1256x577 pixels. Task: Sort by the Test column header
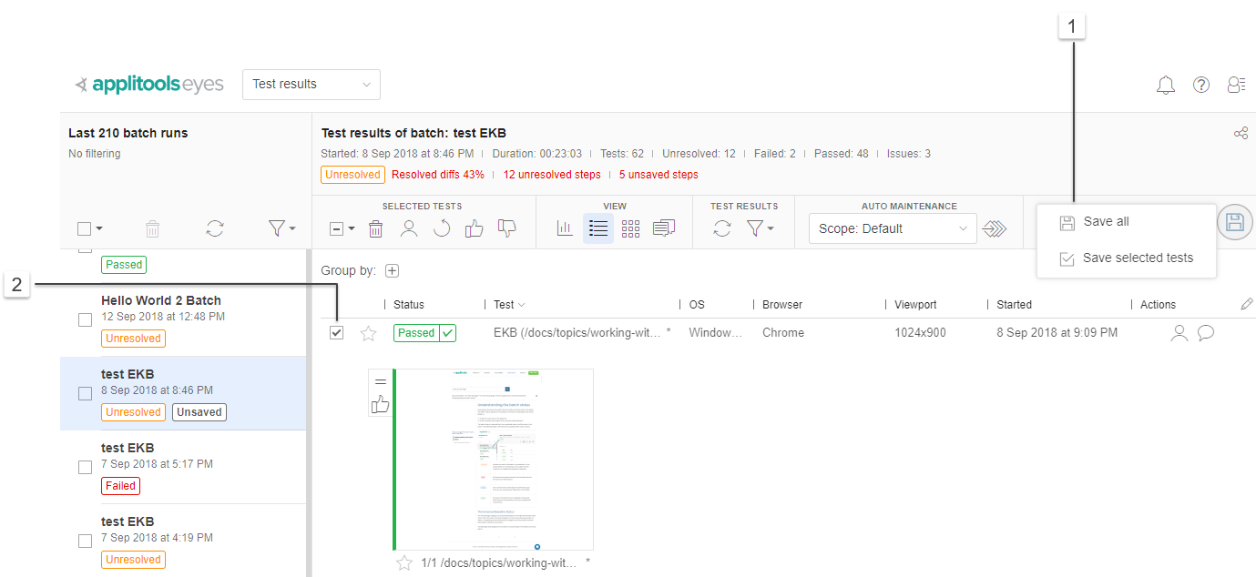click(x=504, y=305)
